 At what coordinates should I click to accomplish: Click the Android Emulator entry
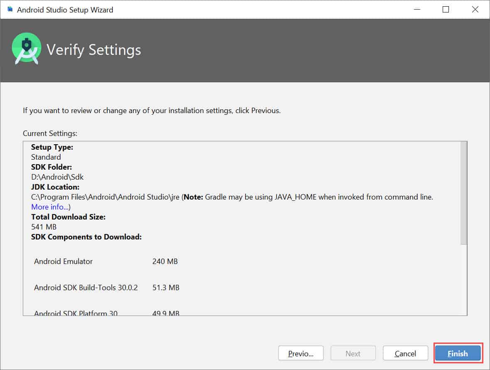point(63,261)
